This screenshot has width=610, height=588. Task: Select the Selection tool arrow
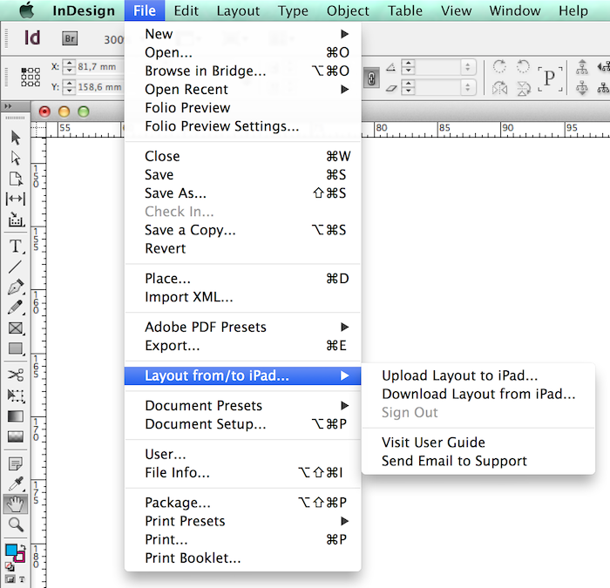pos(16,138)
